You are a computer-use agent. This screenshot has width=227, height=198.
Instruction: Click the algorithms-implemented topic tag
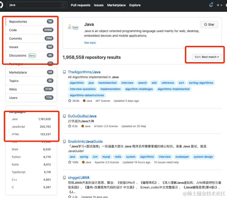(x=173, y=89)
